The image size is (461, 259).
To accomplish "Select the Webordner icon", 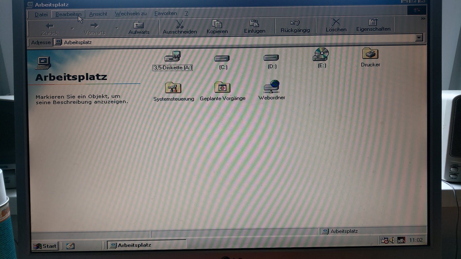I will (271, 90).
